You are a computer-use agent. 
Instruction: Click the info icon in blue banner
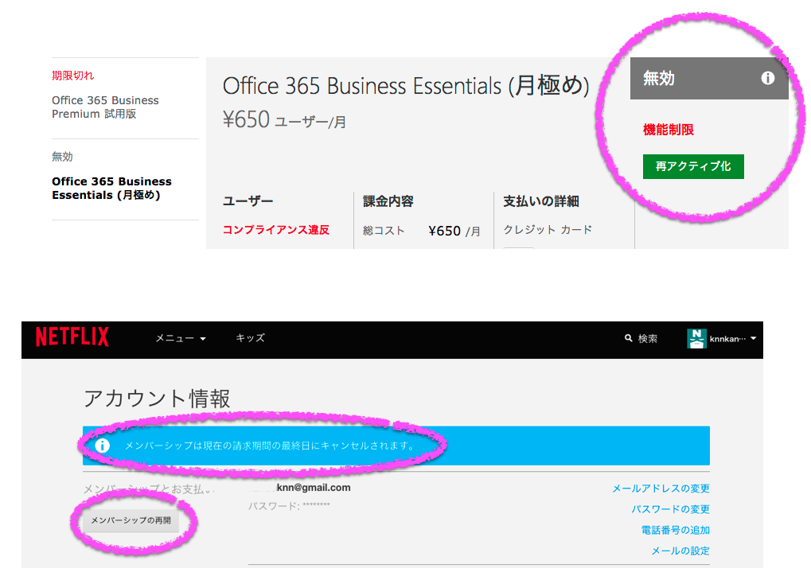103,446
